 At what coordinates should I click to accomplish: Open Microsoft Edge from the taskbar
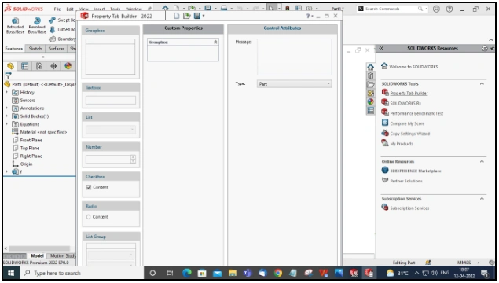point(187,273)
